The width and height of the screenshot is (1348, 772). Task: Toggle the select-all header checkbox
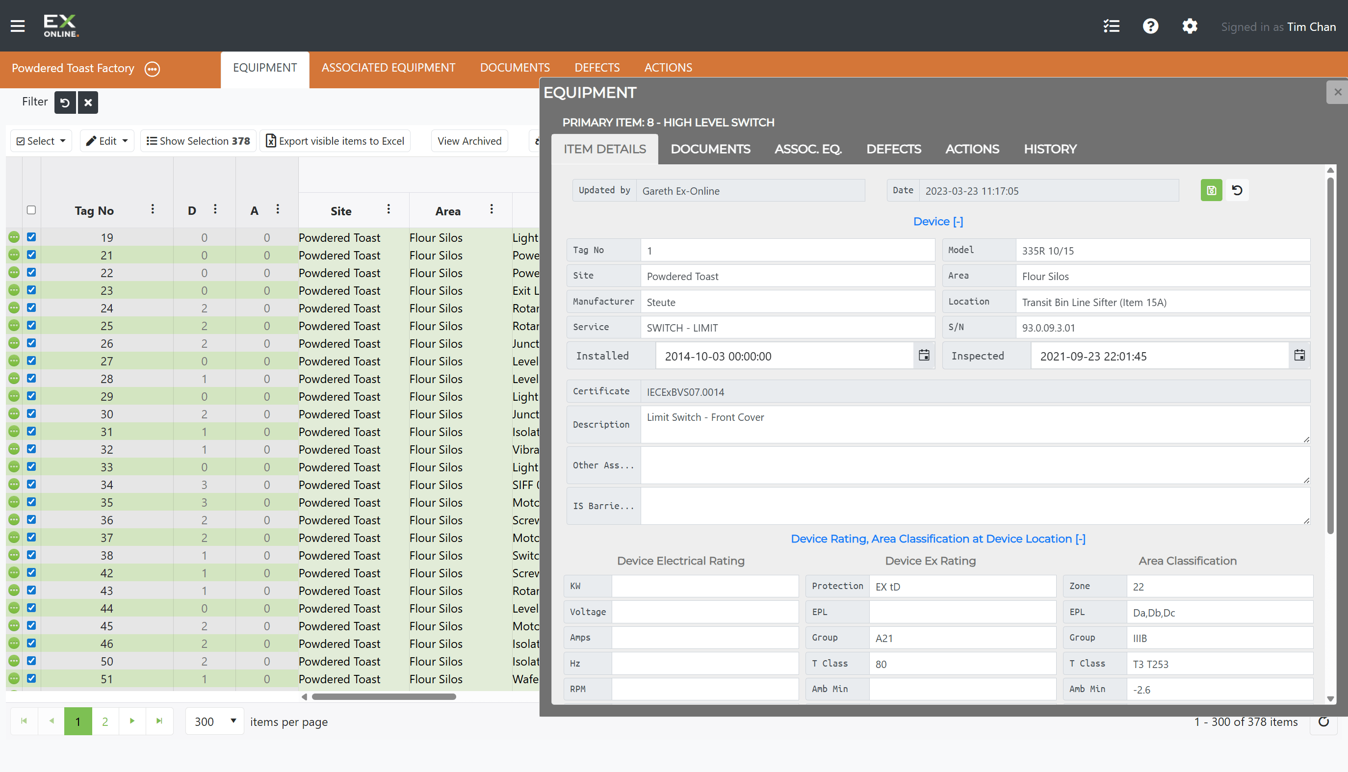coord(31,210)
